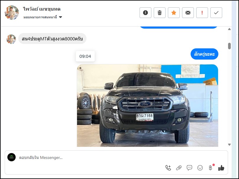239x179 pixels.
Task: Open saved replies speech bubble icon
Action: click(189, 168)
